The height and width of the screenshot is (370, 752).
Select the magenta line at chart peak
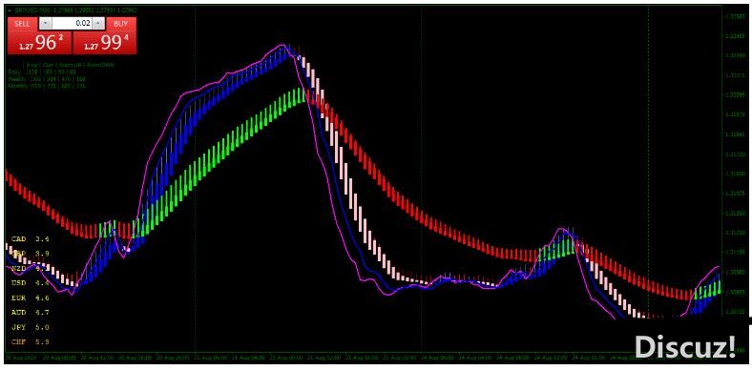[x=283, y=46]
